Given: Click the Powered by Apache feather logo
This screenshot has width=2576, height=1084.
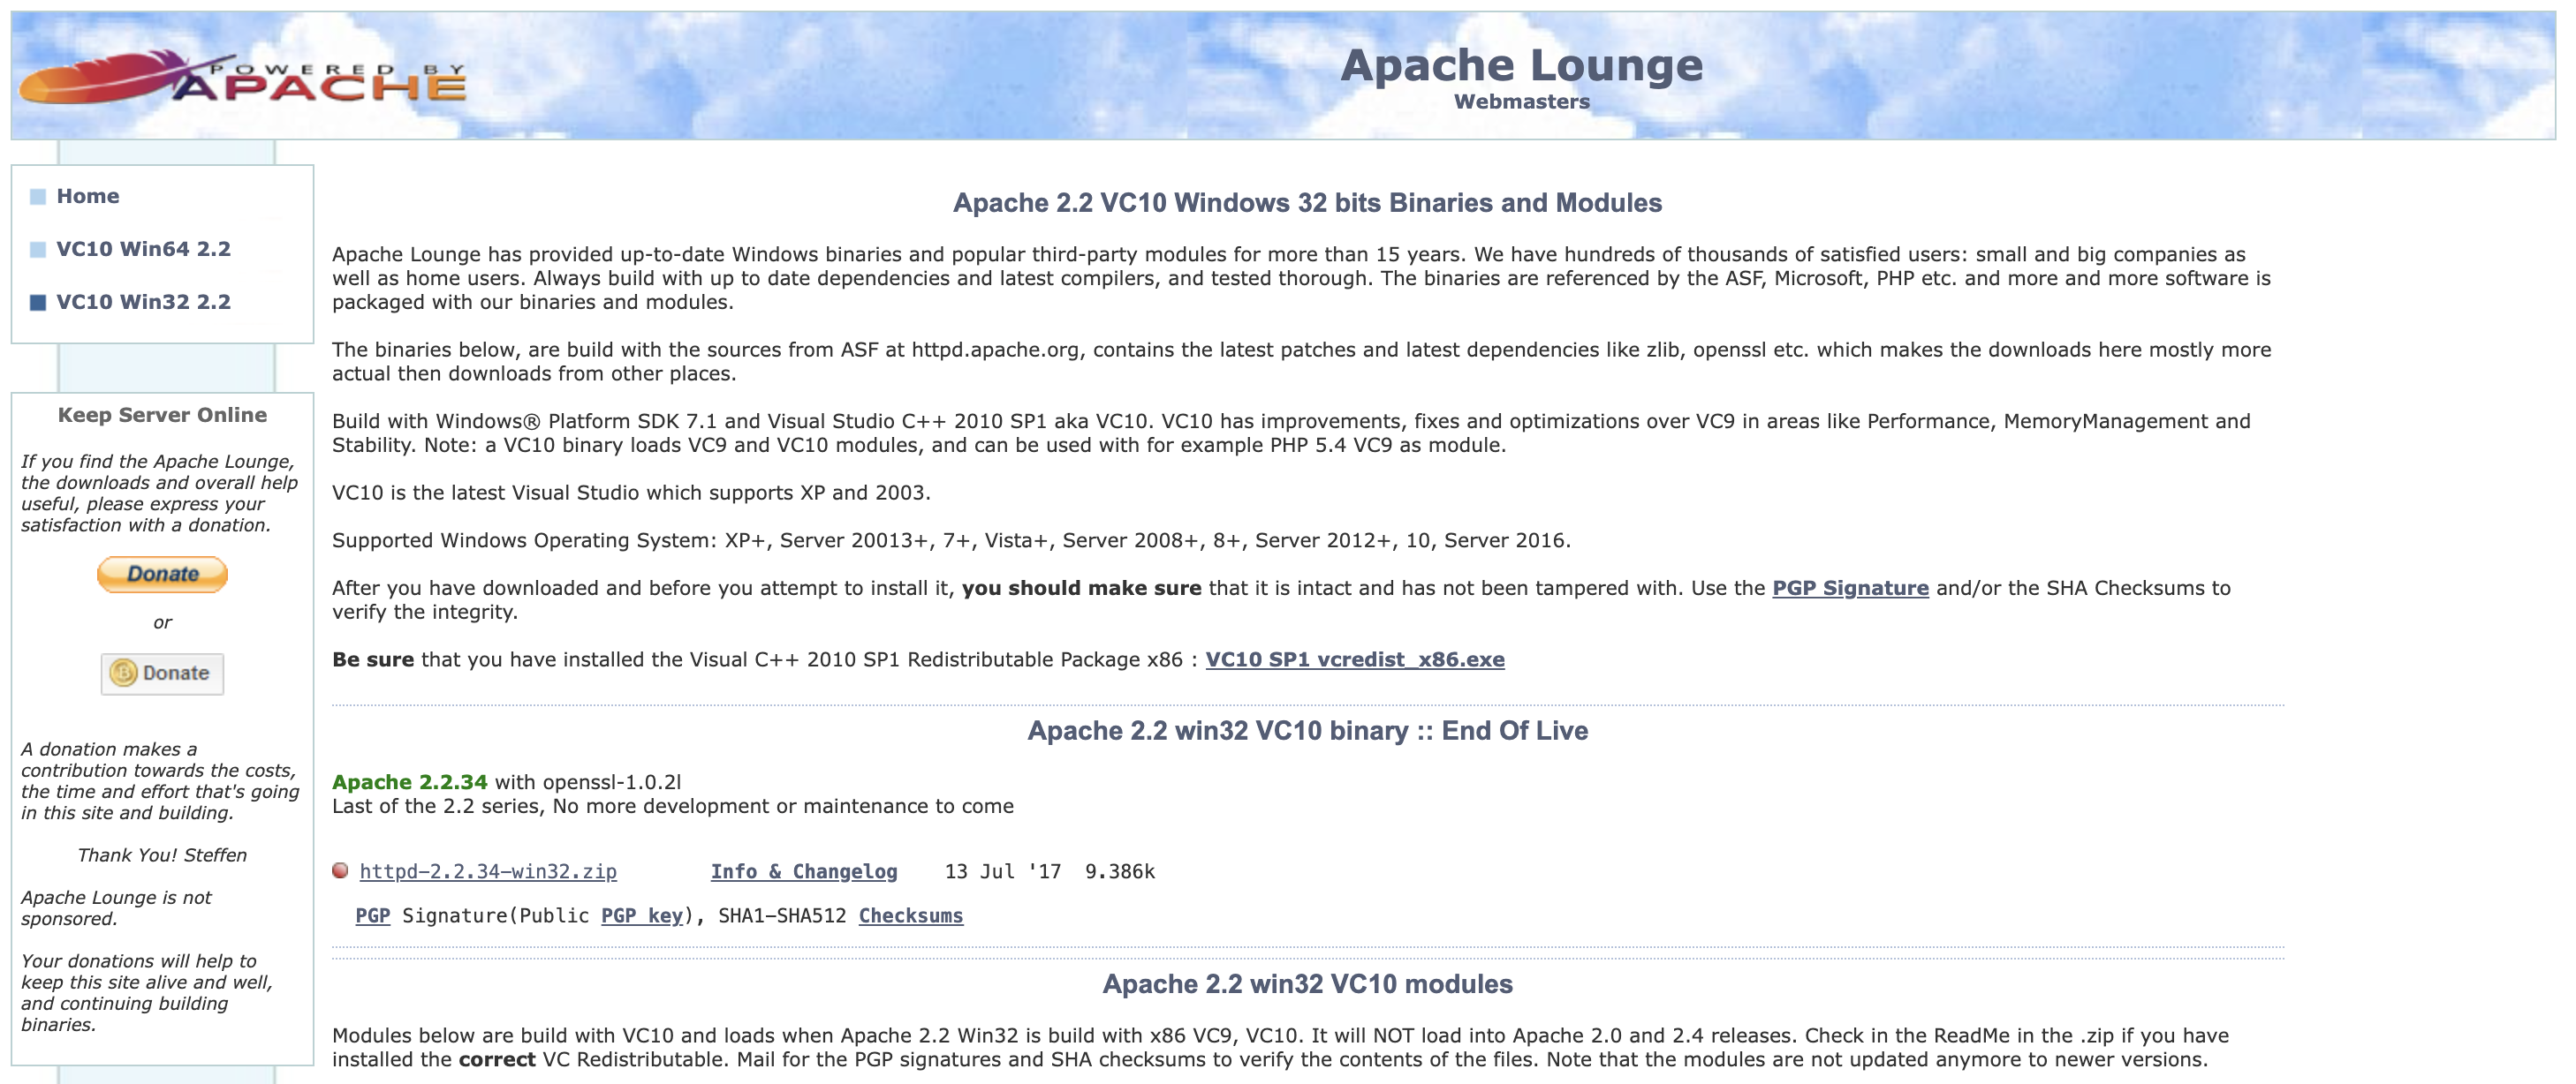Looking at the screenshot, I should point(240,78).
